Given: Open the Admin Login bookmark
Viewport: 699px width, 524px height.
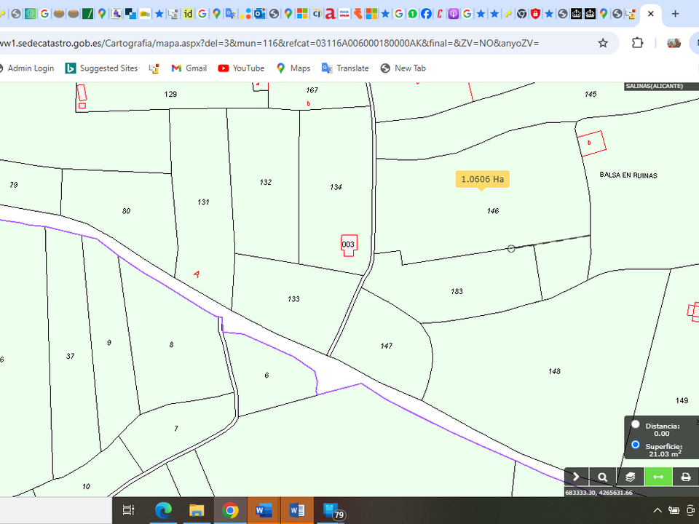Looking at the screenshot, I should [27, 68].
